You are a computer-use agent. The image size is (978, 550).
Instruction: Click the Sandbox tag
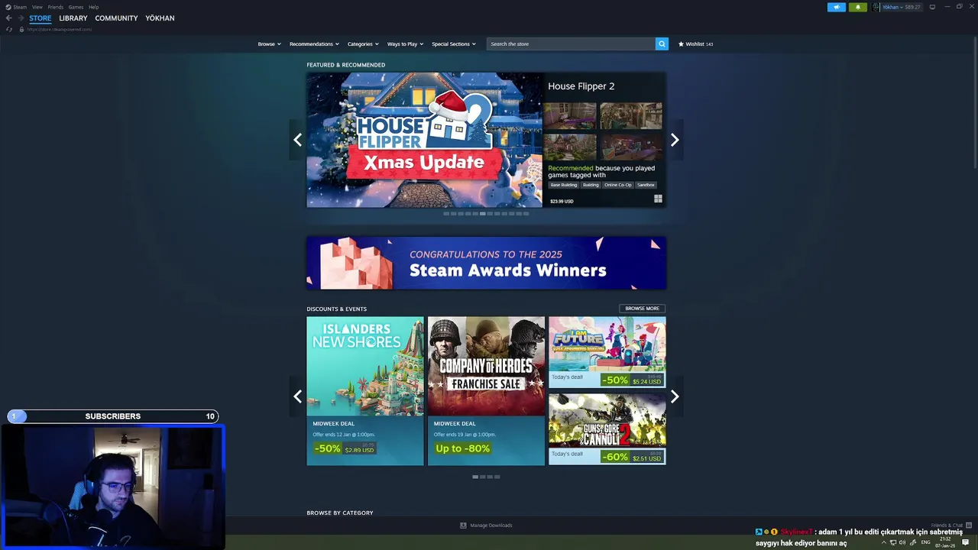[646, 185]
